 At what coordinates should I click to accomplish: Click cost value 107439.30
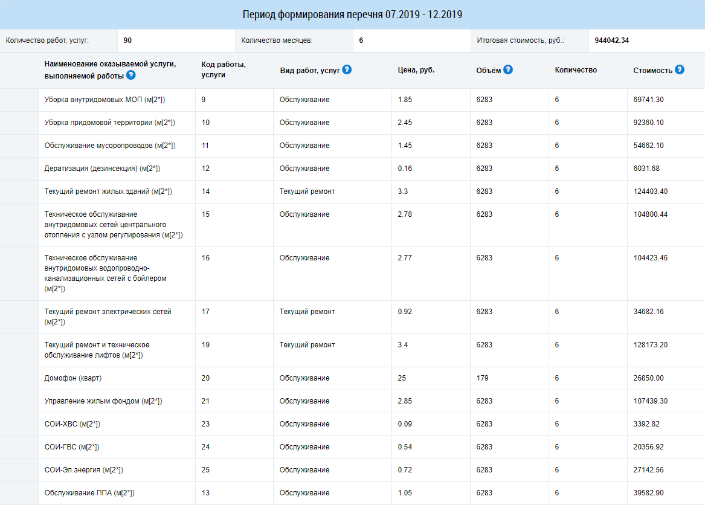coord(651,401)
